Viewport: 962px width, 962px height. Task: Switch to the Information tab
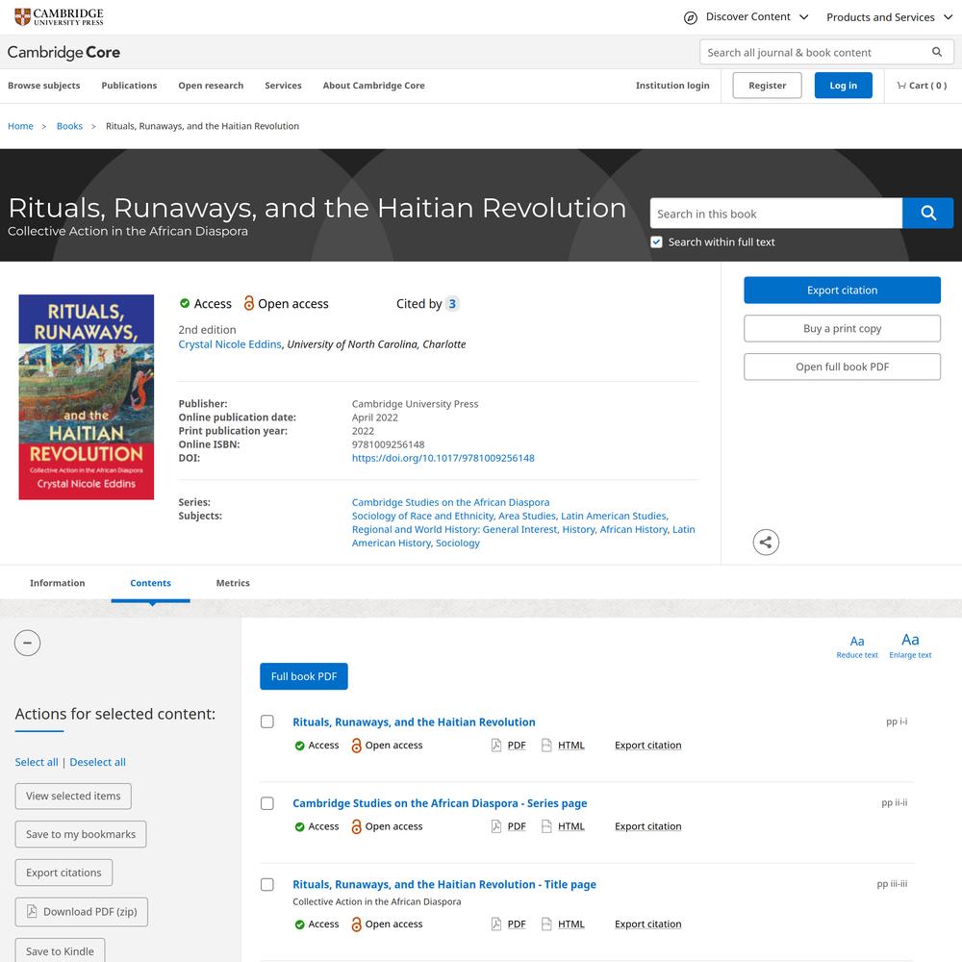pyautogui.click(x=58, y=583)
